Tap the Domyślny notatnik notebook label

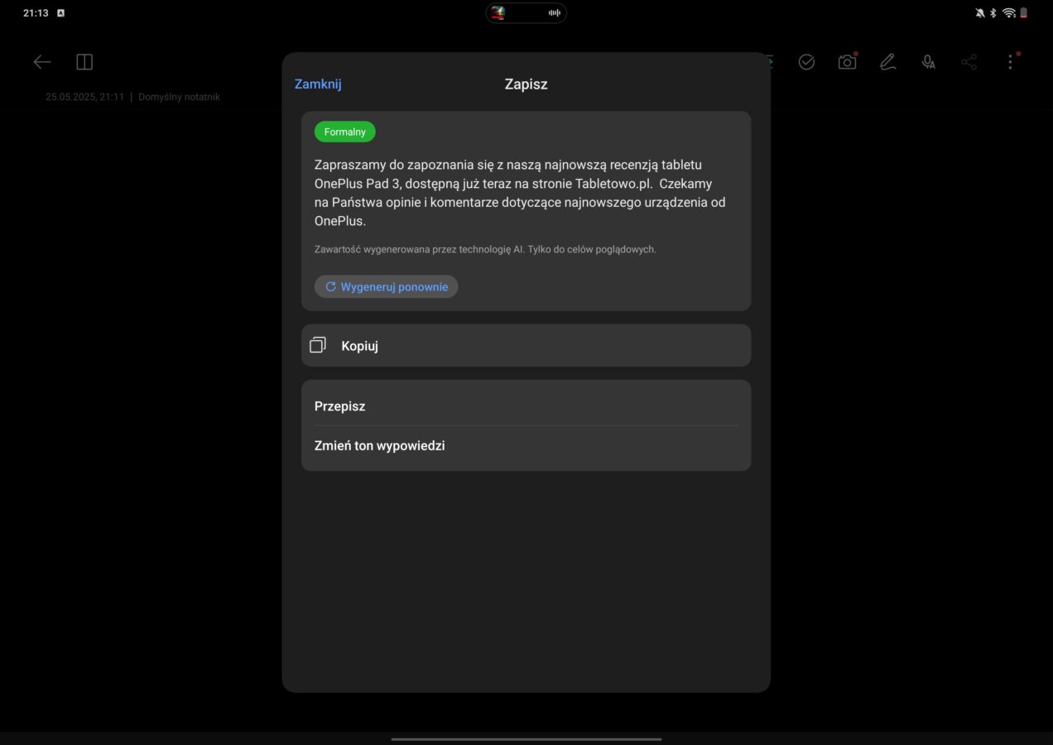pyautogui.click(x=179, y=97)
